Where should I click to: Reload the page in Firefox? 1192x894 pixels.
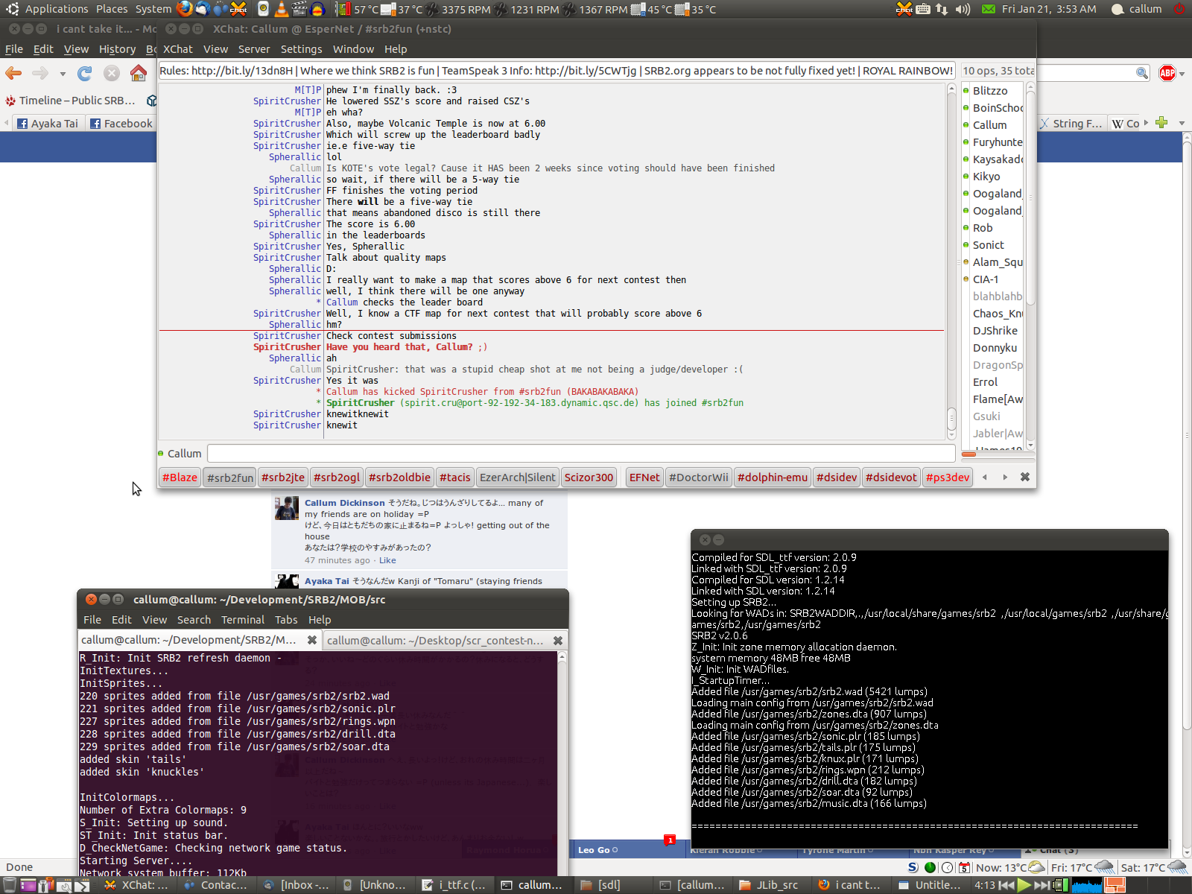85,73
